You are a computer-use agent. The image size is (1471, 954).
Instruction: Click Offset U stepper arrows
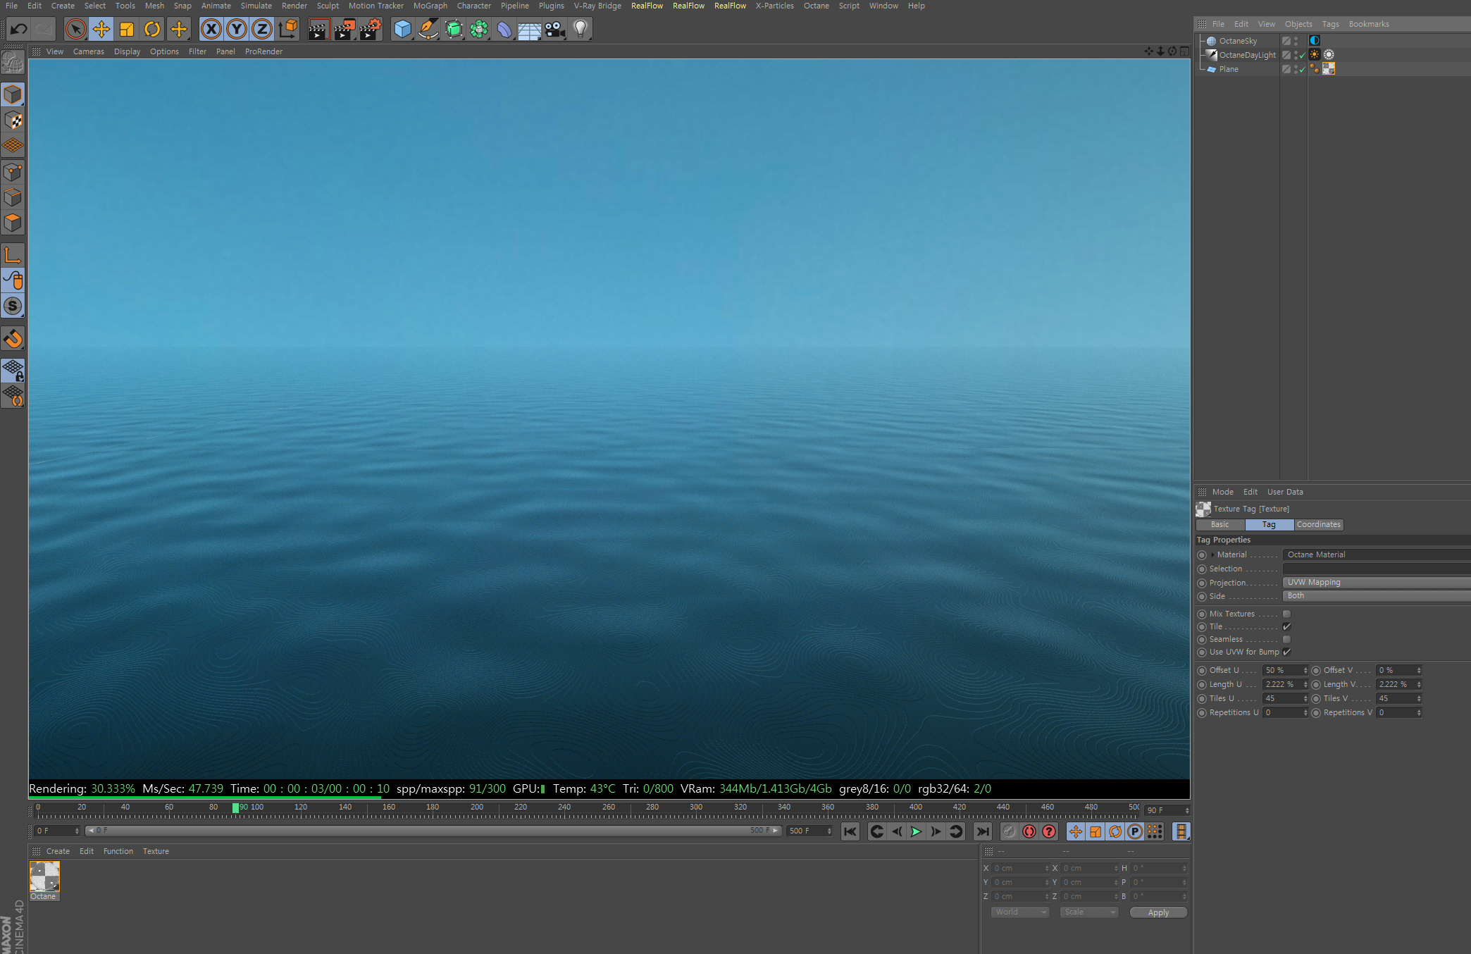click(1305, 670)
